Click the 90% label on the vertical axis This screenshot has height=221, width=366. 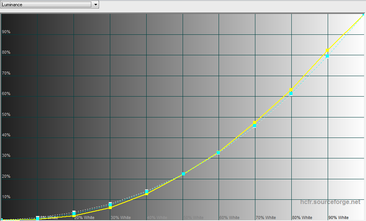[x=6, y=32]
